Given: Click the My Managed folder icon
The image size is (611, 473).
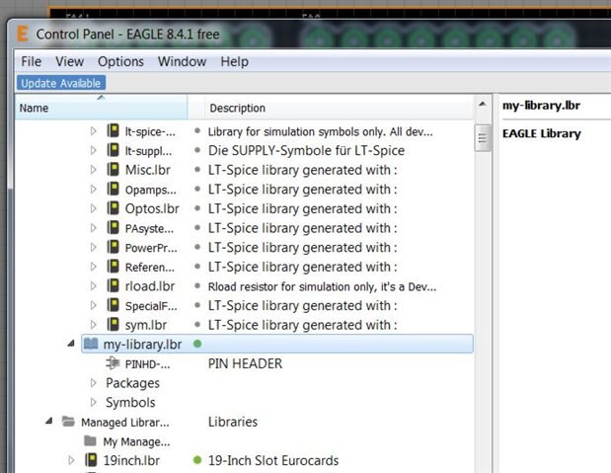Looking at the screenshot, I should click(x=91, y=441).
